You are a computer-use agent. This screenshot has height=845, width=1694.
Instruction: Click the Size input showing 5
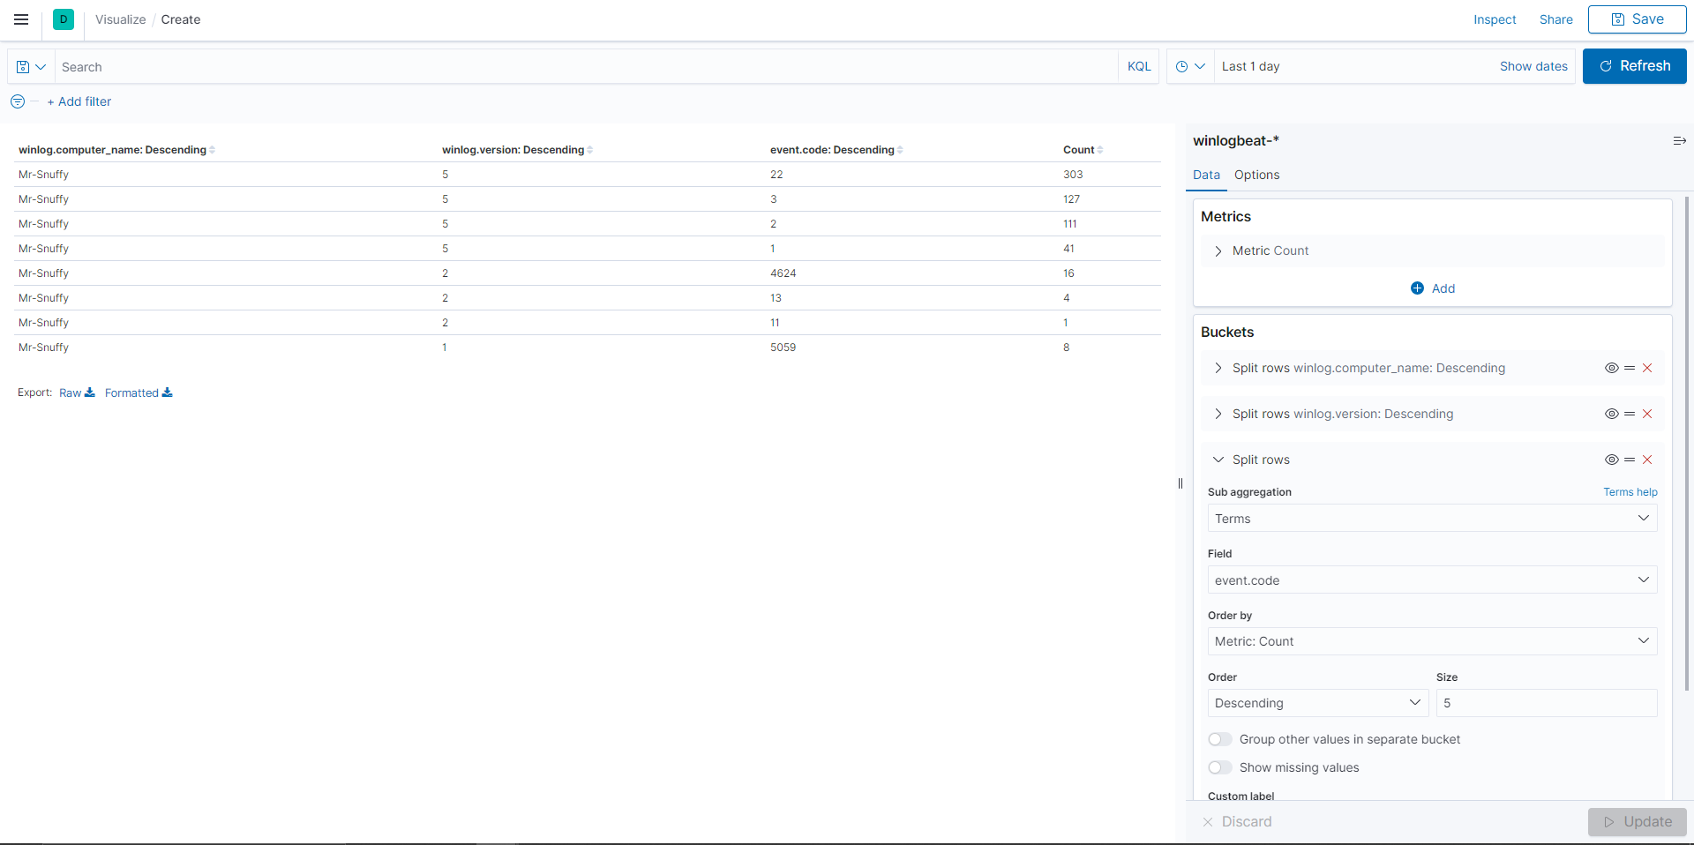[1546, 703]
